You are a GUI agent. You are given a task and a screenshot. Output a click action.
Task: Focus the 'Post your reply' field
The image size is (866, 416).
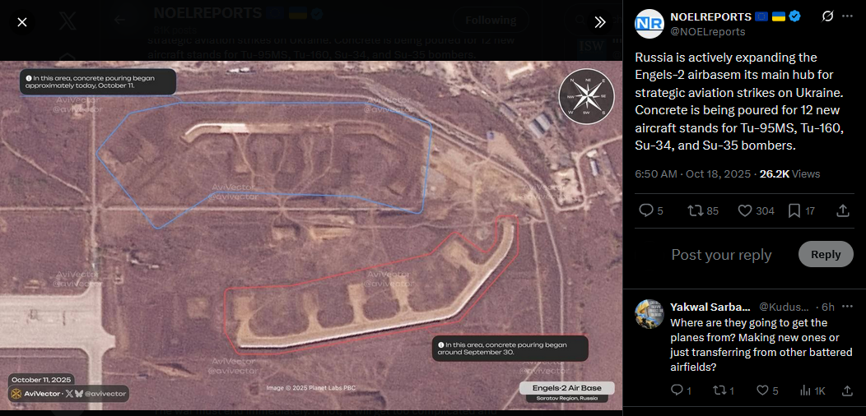[x=721, y=255]
